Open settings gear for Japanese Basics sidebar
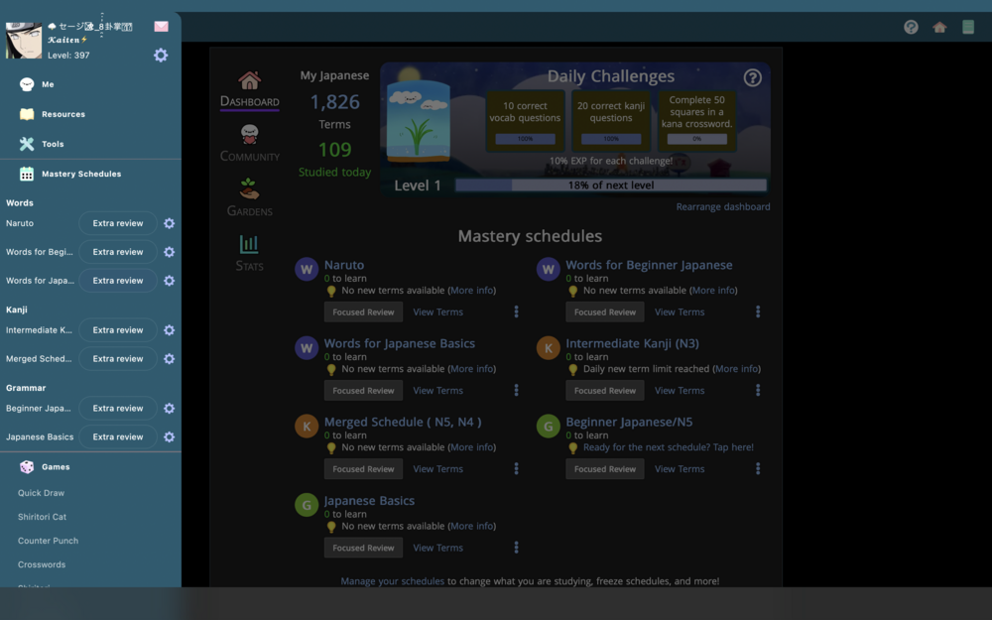Viewport: 992px width, 620px height. [169, 436]
